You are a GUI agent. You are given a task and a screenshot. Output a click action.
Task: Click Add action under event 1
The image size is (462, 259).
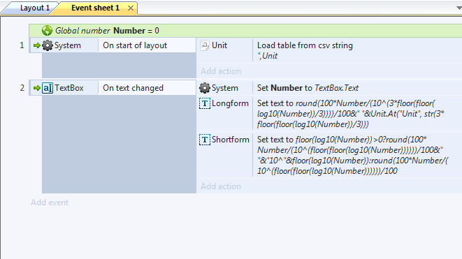[x=221, y=71]
